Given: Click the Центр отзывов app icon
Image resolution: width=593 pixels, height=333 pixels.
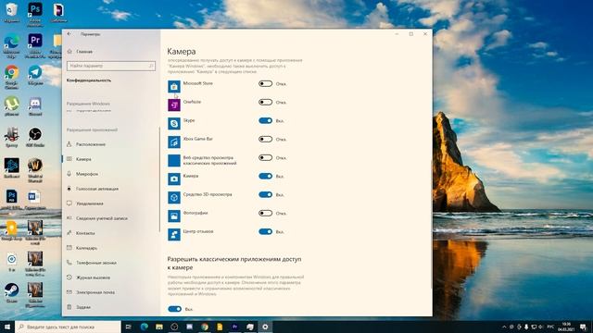Looking at the screenshot, I should click(x=174, y=234).
